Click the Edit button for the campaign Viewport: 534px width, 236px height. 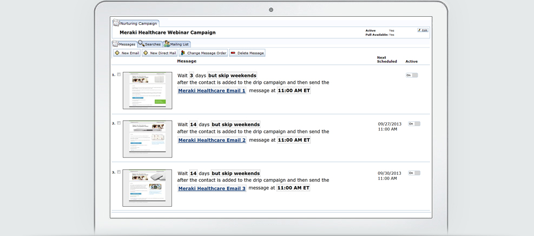point(423,30)
